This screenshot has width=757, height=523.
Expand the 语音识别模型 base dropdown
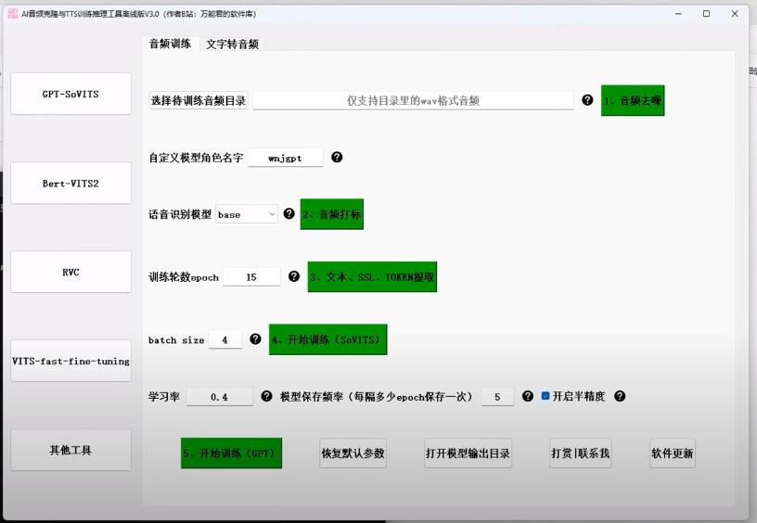coord(247,214)
